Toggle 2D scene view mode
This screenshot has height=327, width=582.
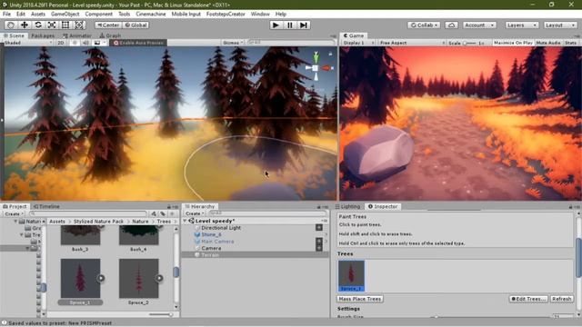[61, 43]
